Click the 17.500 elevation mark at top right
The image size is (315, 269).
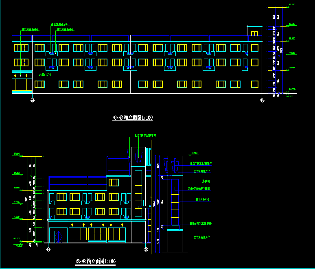pos(291,4)
